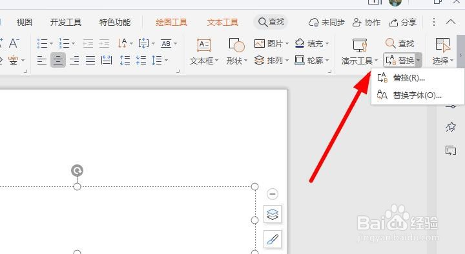
Task: Increase the paragraph spacing
Action: click(x=125, y=61)
